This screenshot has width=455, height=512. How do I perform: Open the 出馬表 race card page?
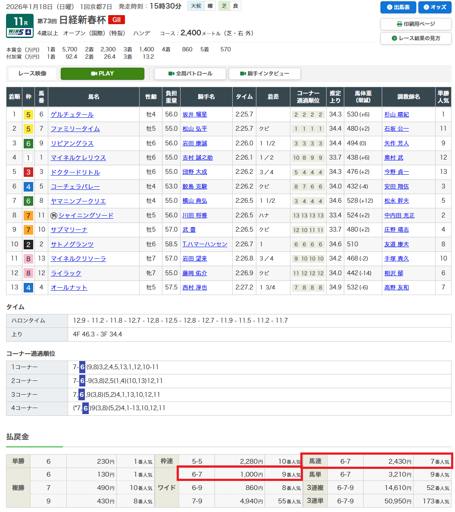coord(398,7)
